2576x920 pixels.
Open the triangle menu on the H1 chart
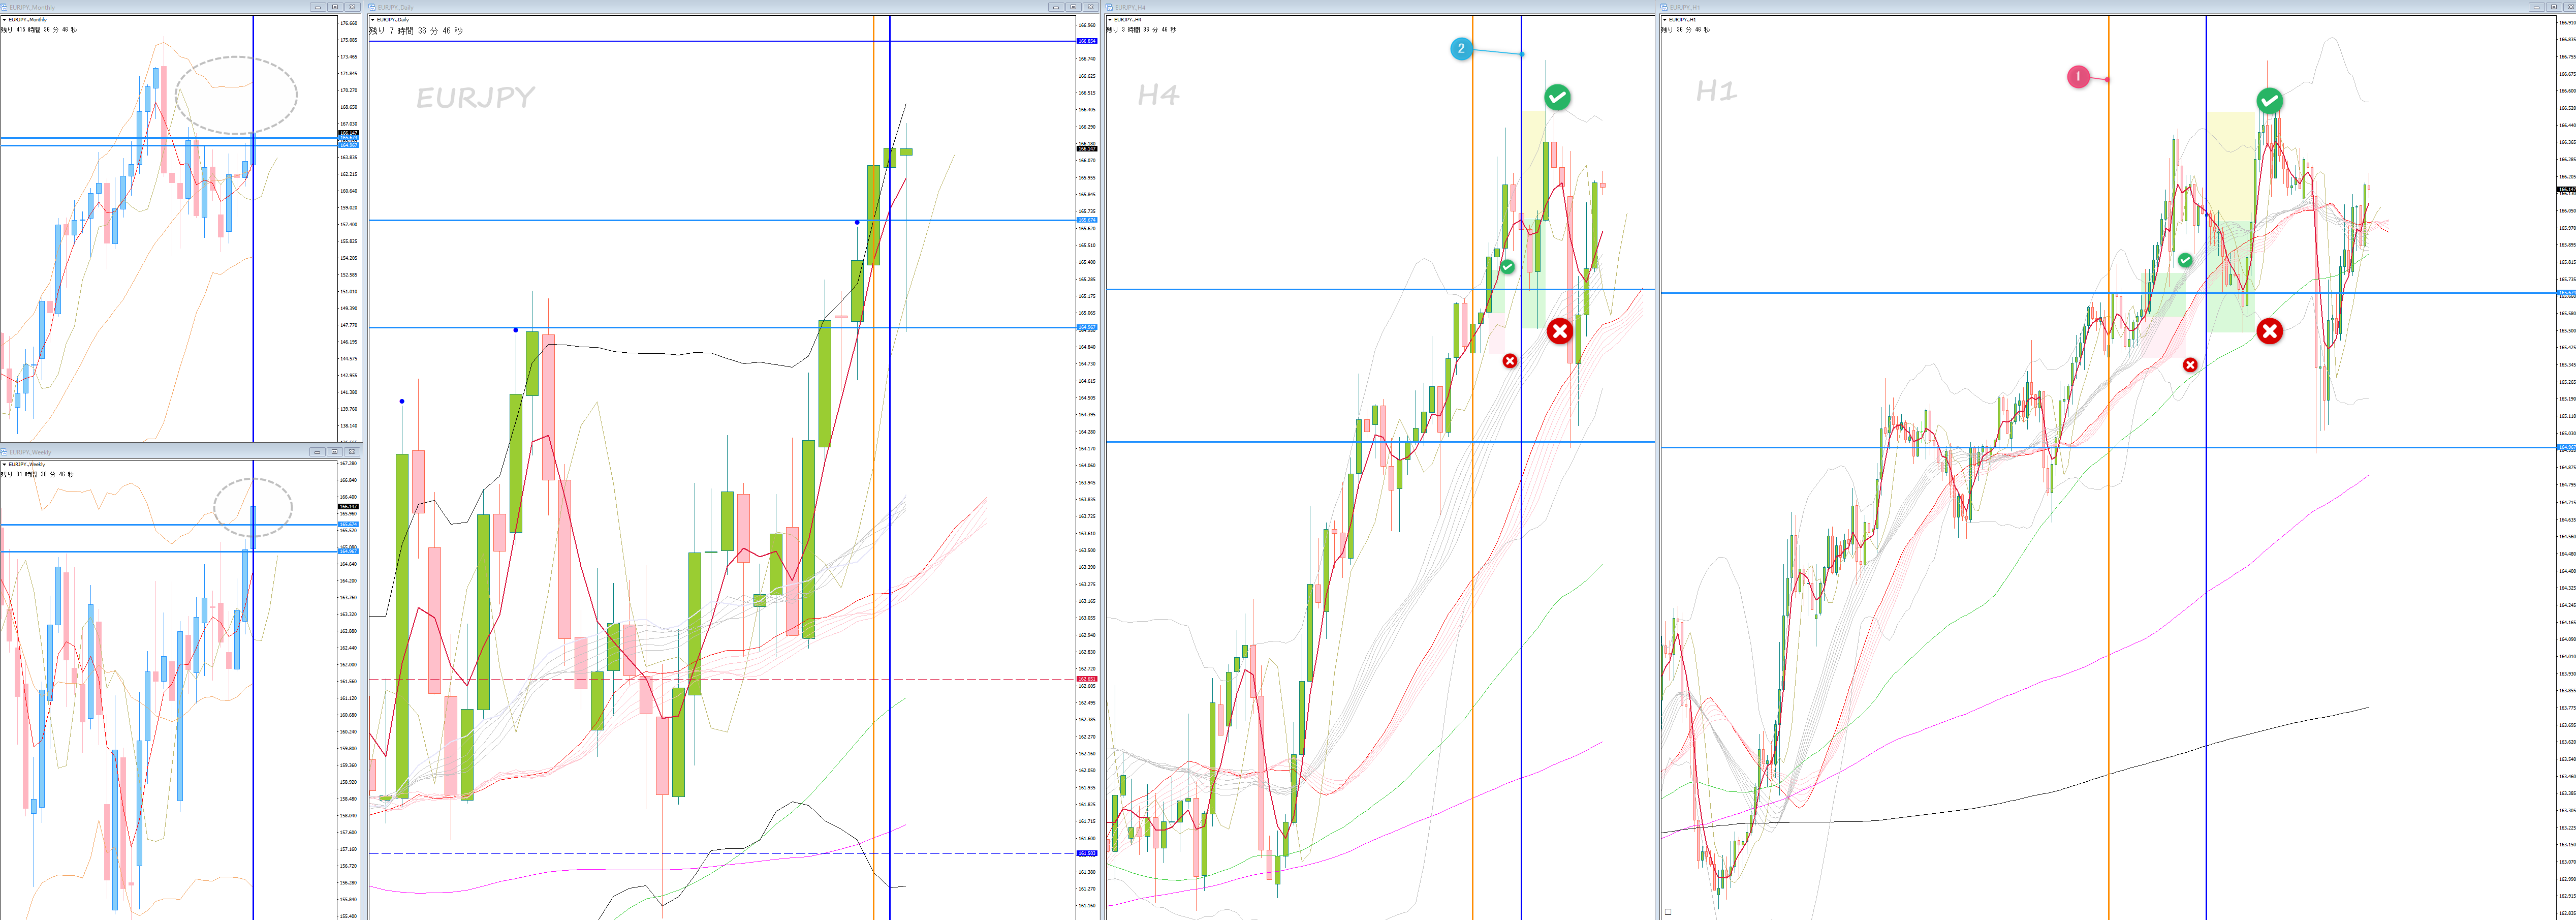coord(1665,20)
